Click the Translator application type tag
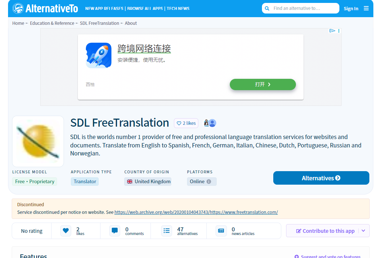The image size is (392, 258). click(85, 182)
